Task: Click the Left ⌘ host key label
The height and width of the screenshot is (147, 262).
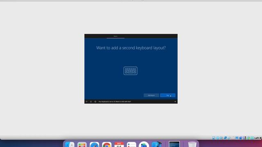Action: click(258, 138)
